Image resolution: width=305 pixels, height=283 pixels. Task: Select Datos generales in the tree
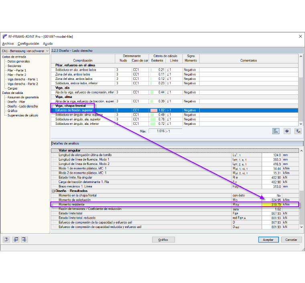click(x=19, y=61)
